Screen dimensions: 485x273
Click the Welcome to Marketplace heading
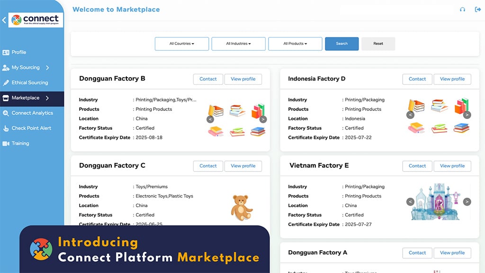click(x=116, y=9)
